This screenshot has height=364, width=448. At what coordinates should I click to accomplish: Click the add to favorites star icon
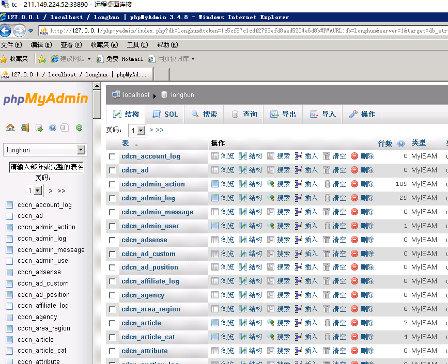click(x=42, y=59)
